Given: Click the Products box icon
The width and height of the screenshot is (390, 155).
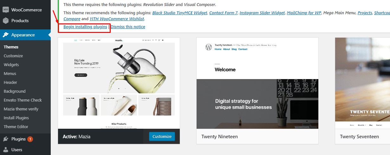Looking at the screenshot, I should point(5,21).
